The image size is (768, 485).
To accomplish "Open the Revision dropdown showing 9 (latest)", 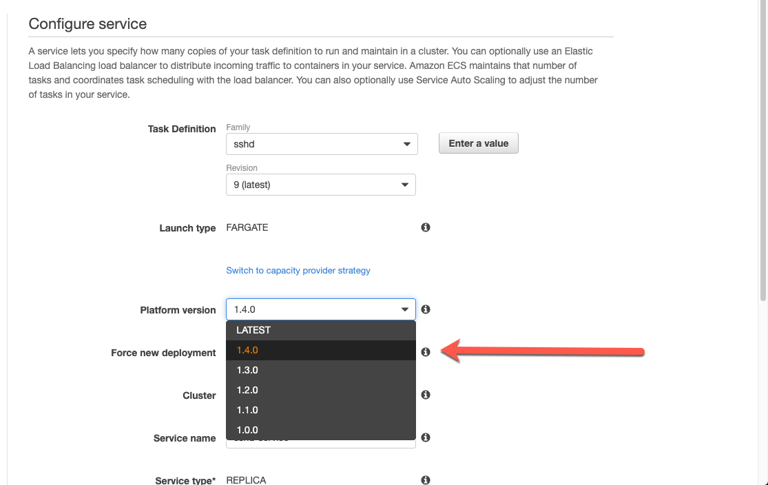I will coord(321,185).
